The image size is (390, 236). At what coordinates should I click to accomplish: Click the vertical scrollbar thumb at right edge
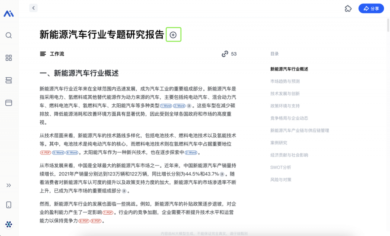[388, 25]
